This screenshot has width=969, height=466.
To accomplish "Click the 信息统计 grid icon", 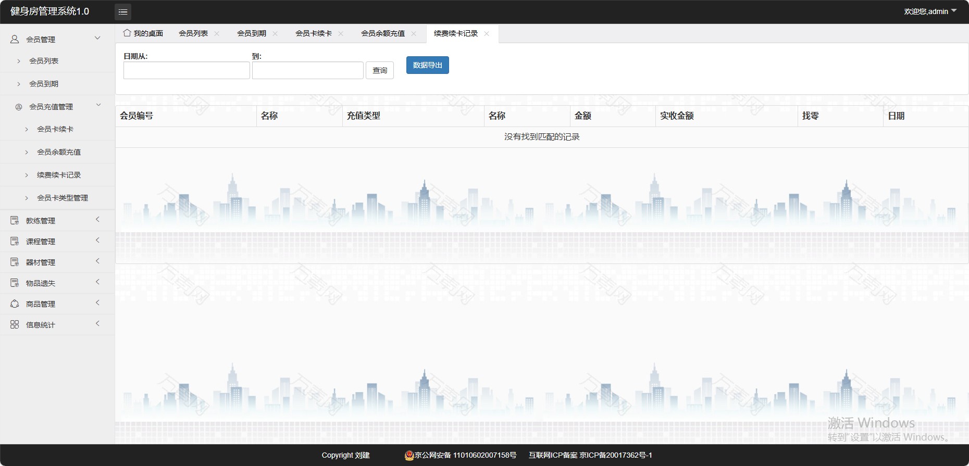I will 15,325.
